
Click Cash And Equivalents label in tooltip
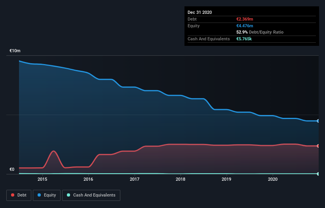pos(209,39)
